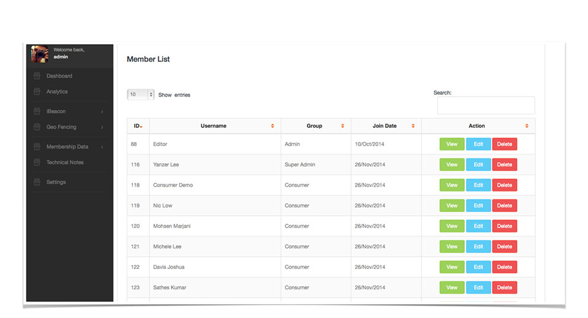Delete the Nic Low member
588x318 pixels.
(504, 205)
